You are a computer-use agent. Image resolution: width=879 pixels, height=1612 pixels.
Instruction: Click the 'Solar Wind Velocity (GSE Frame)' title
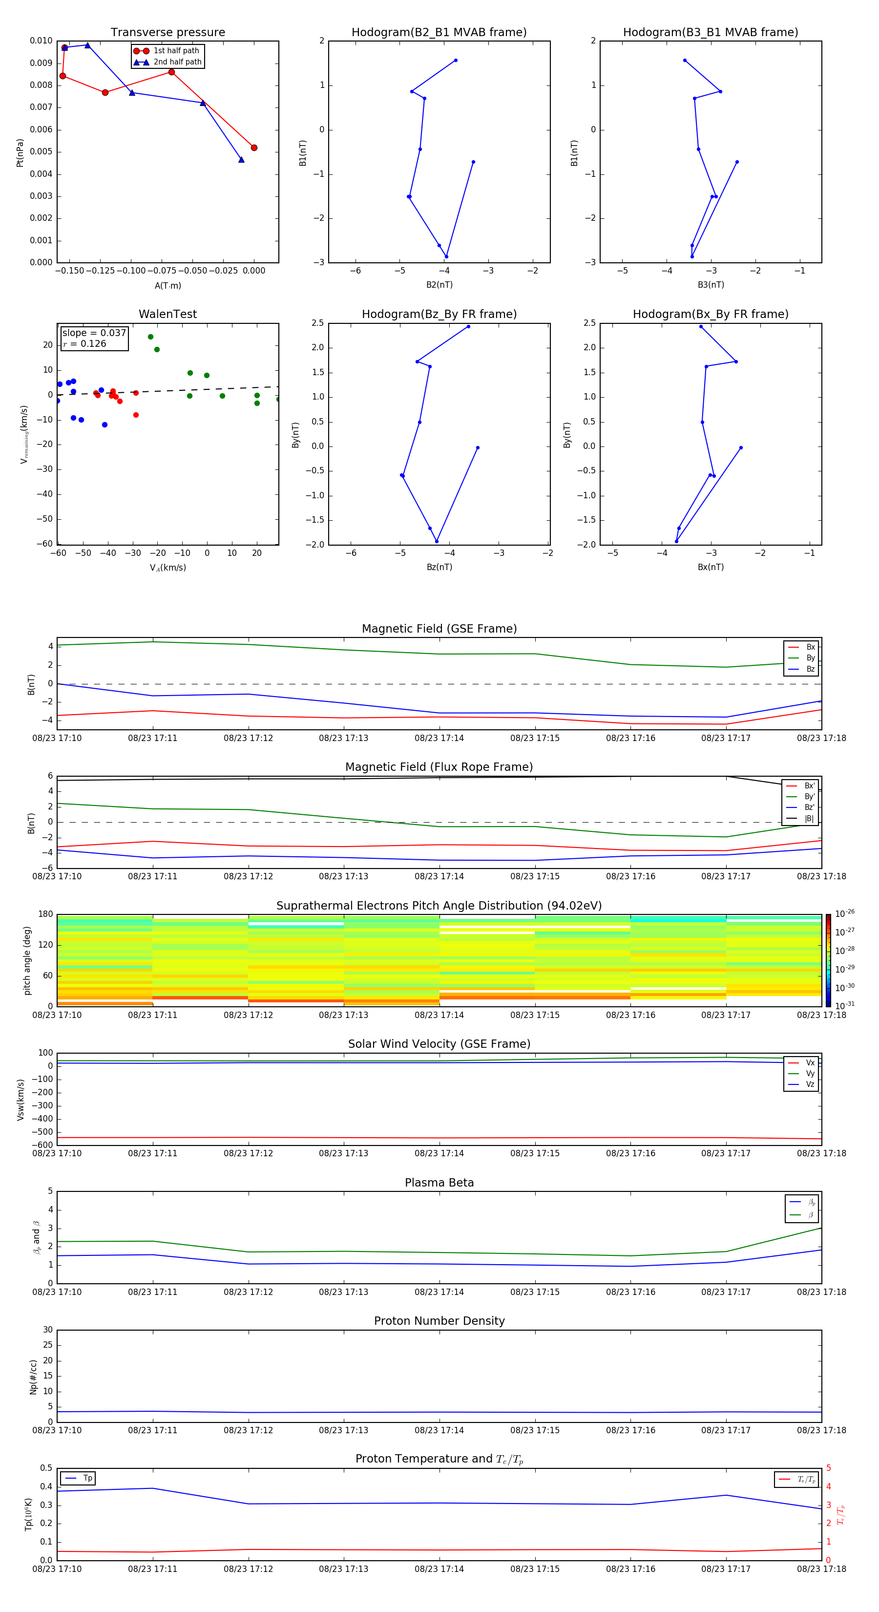[439, 1044]
